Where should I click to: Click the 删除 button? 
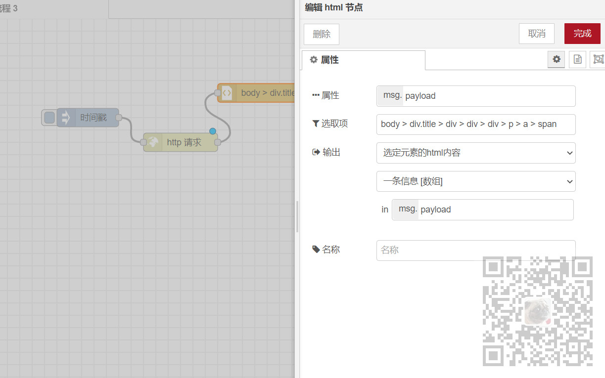tap(322, 34)
